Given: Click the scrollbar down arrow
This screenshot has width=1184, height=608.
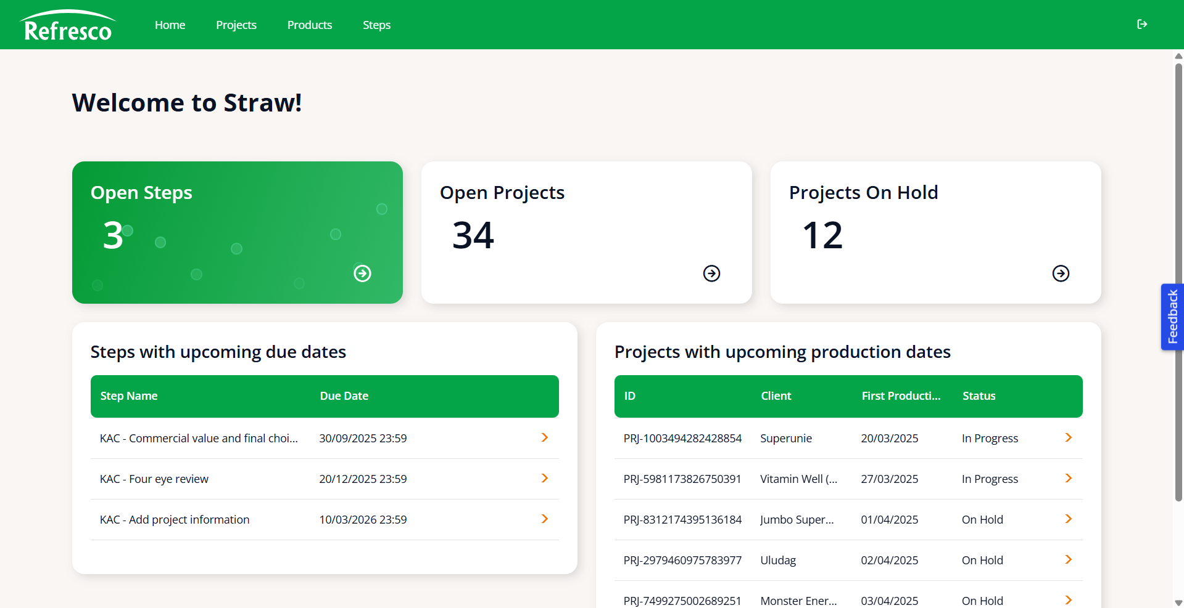Looking at the screenshot, I should coord(1178,602).
